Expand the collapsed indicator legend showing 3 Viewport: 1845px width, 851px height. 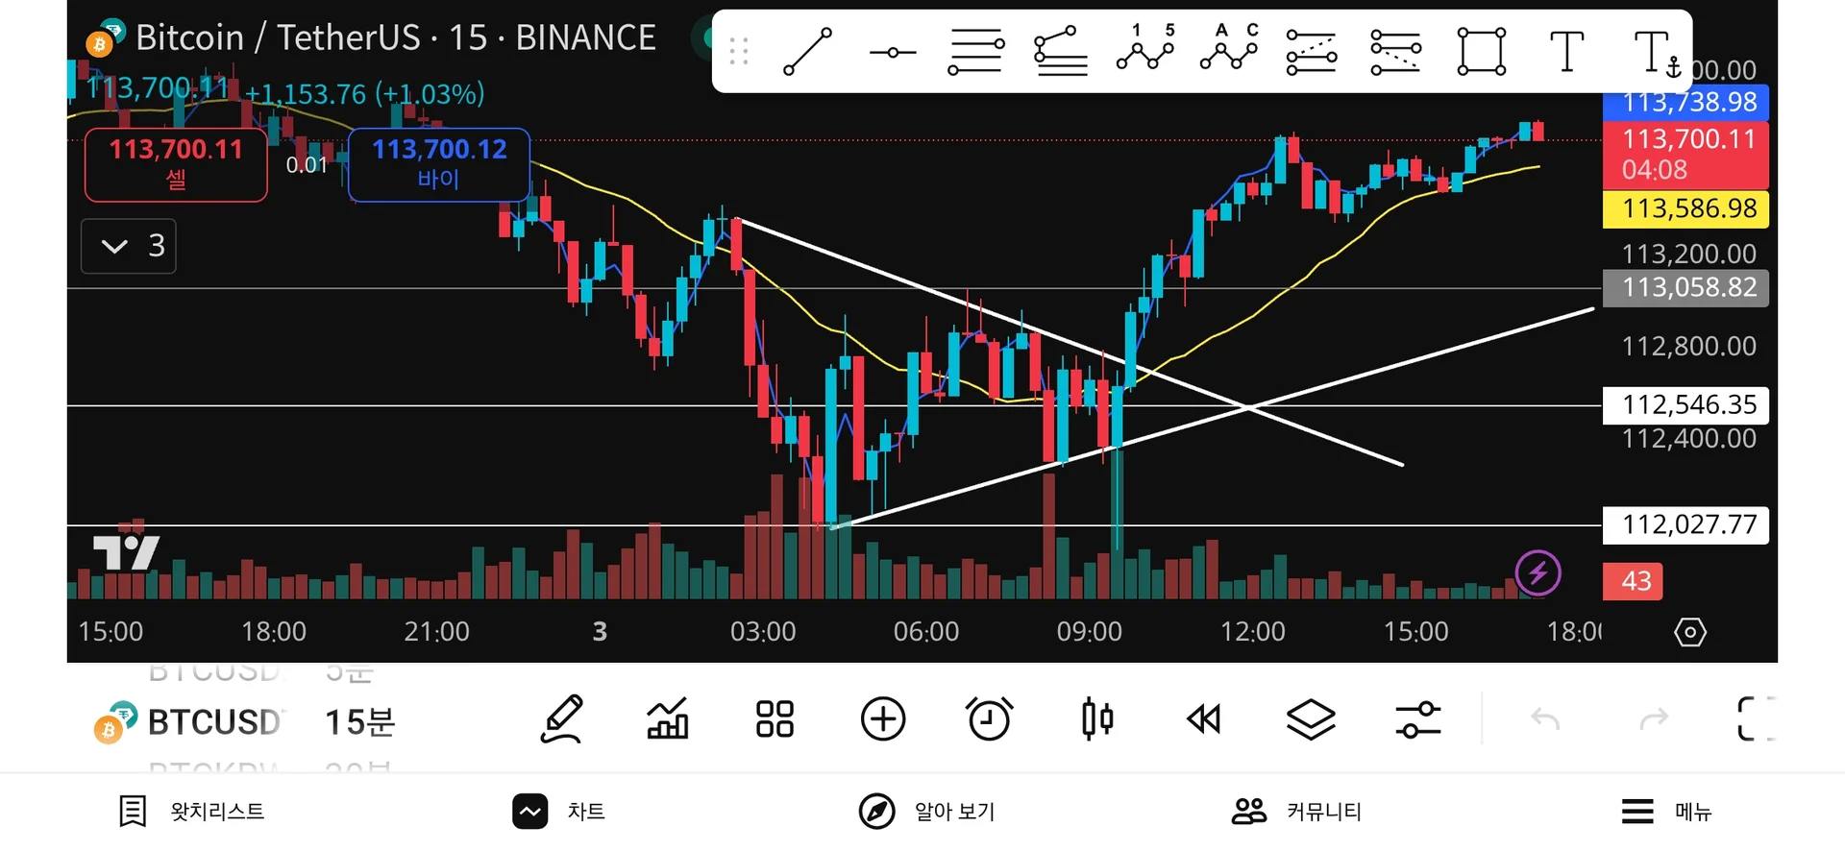coord(129,247)
